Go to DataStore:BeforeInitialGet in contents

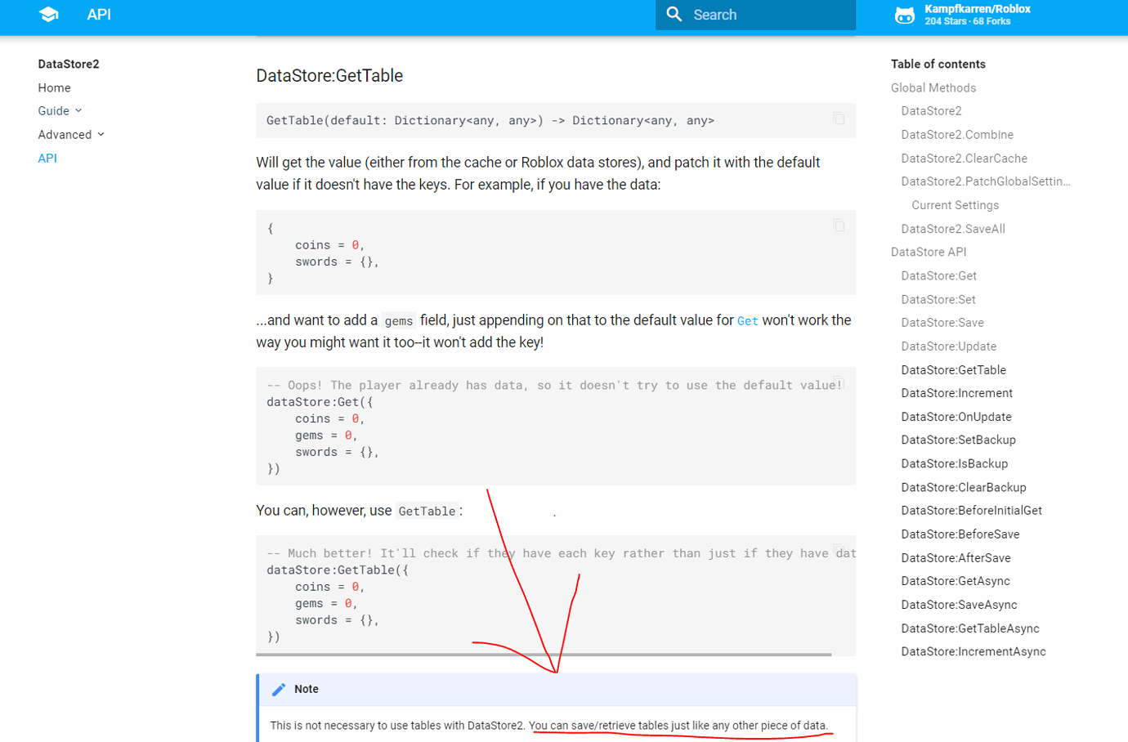click(x=971, y=511)
